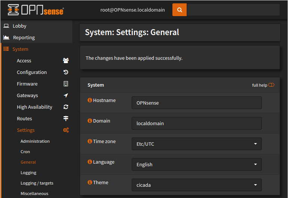Open the Theme dropdown showing cicada
Viewport: 288px width, 198px height.
pos(196,185)
